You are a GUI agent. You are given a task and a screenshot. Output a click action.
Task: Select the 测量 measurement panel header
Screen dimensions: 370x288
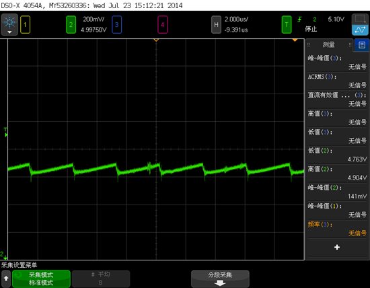click(329, 44)
